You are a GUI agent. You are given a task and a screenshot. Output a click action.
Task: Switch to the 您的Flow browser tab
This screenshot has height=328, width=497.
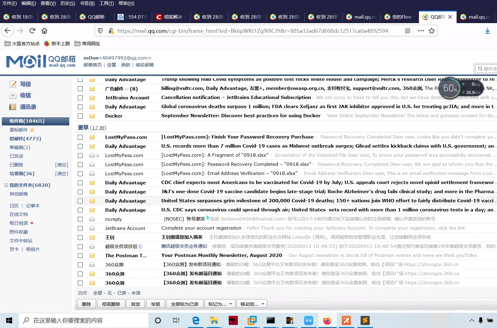coord(399,17)
